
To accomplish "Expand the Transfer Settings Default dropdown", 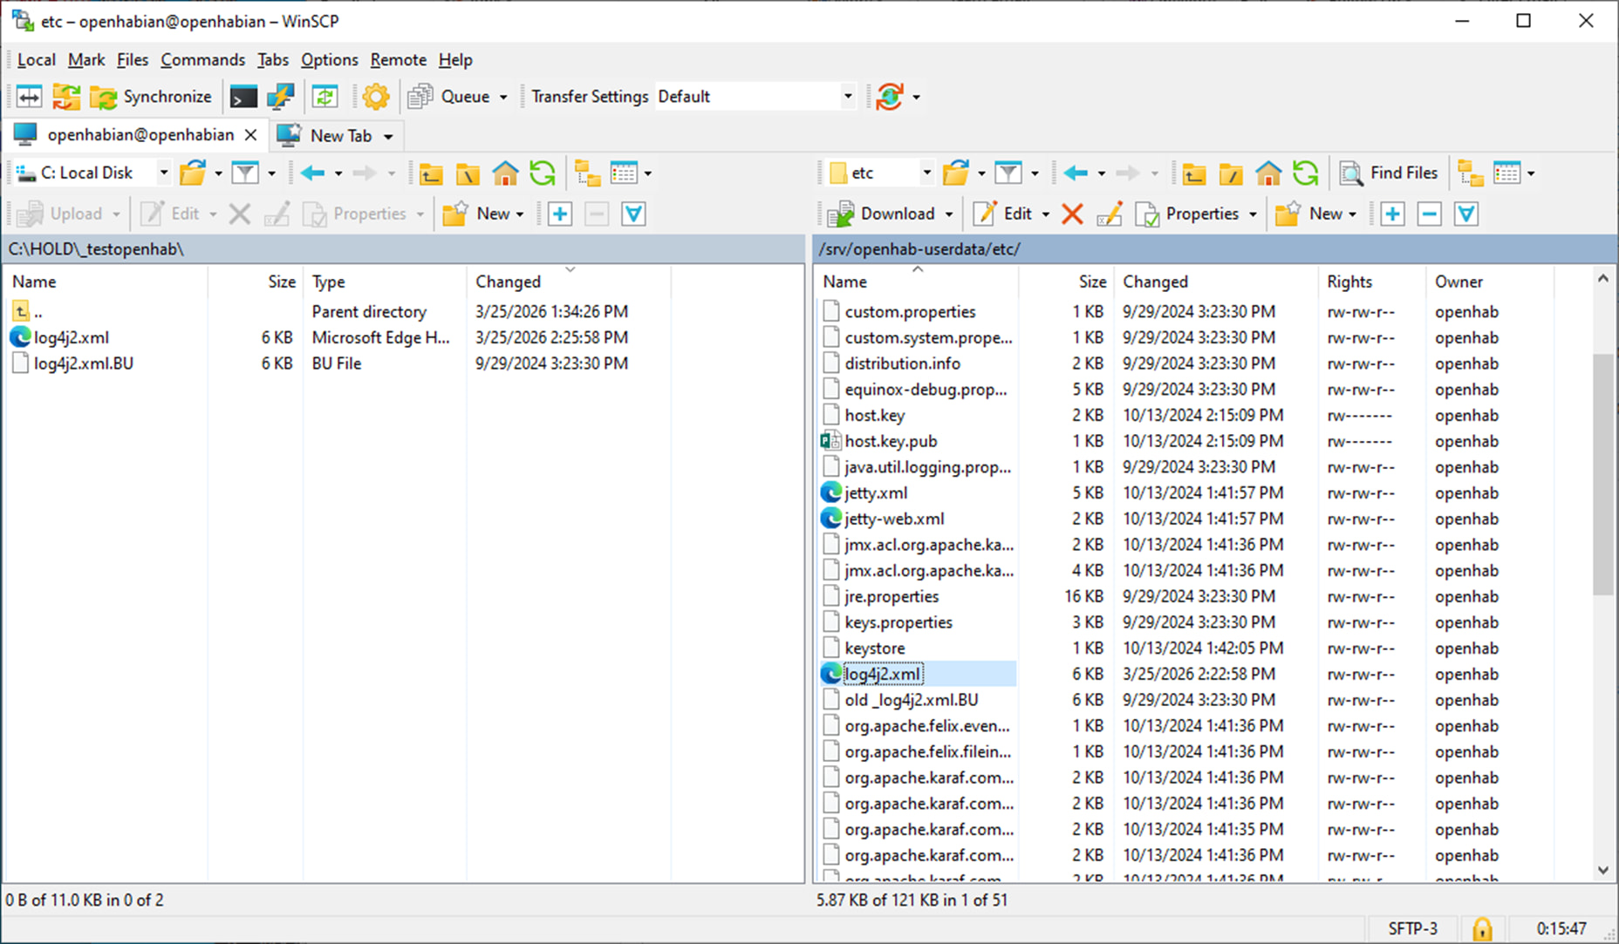I will click(x=847, y=97).
